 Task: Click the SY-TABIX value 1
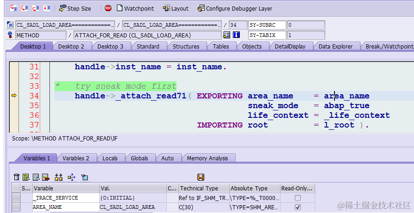[306, 35]
